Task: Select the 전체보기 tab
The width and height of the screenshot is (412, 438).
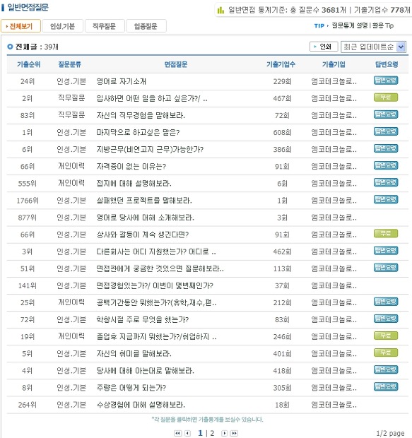Action: 20,26
